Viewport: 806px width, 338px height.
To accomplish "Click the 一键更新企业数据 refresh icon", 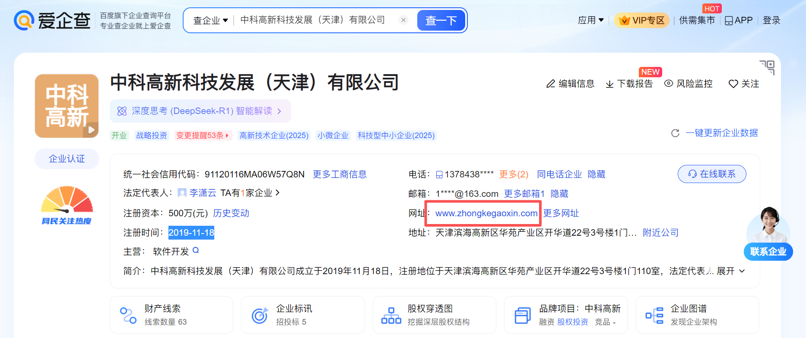I will (675, 133).
